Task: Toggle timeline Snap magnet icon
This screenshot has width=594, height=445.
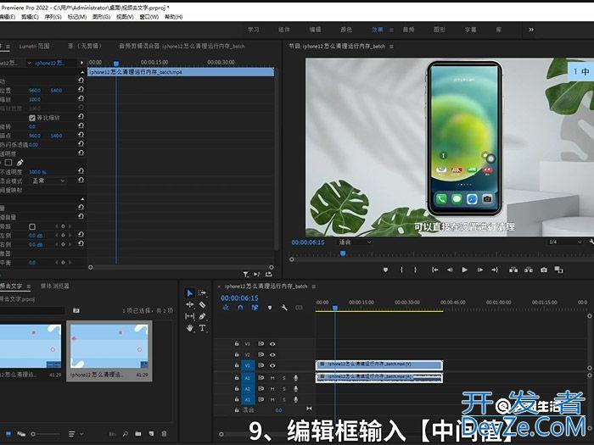Action: (x=240, y=308)
